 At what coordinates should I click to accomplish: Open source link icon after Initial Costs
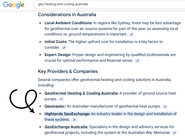(64, 48)
